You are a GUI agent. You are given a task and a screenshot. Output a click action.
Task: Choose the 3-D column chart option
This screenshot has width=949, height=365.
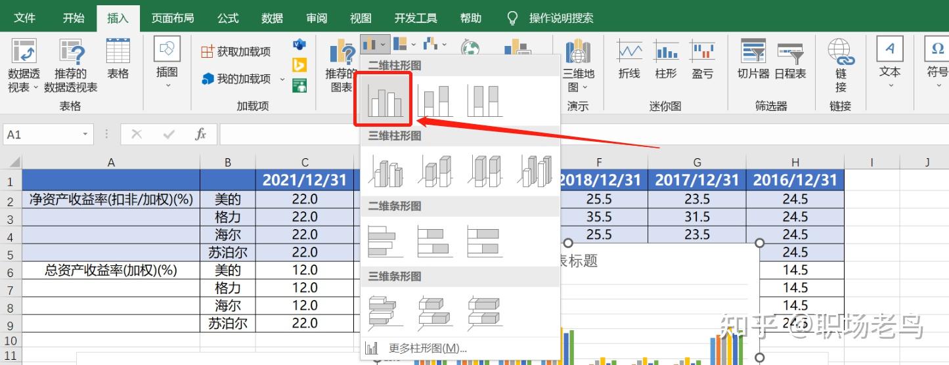pos(534,170)
